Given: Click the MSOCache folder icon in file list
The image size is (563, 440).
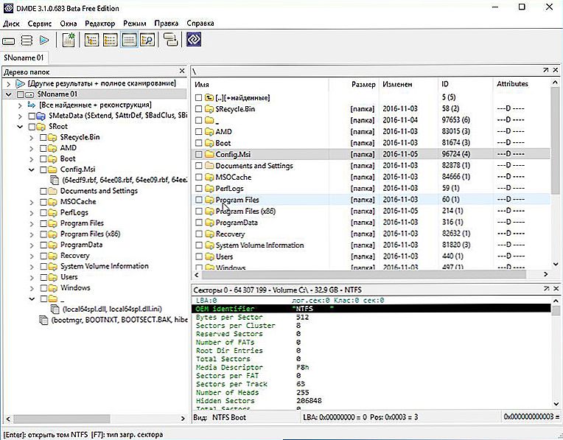Looking at the screenshot, I should click(x=209, y=177).
